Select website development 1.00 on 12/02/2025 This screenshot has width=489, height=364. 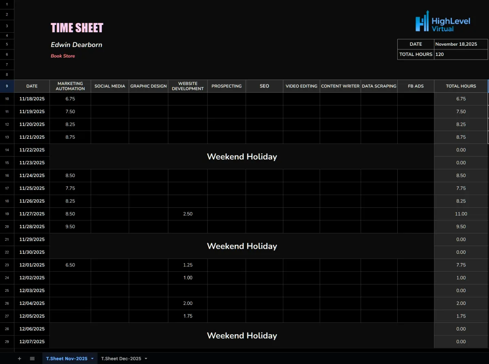click(188, 277)
